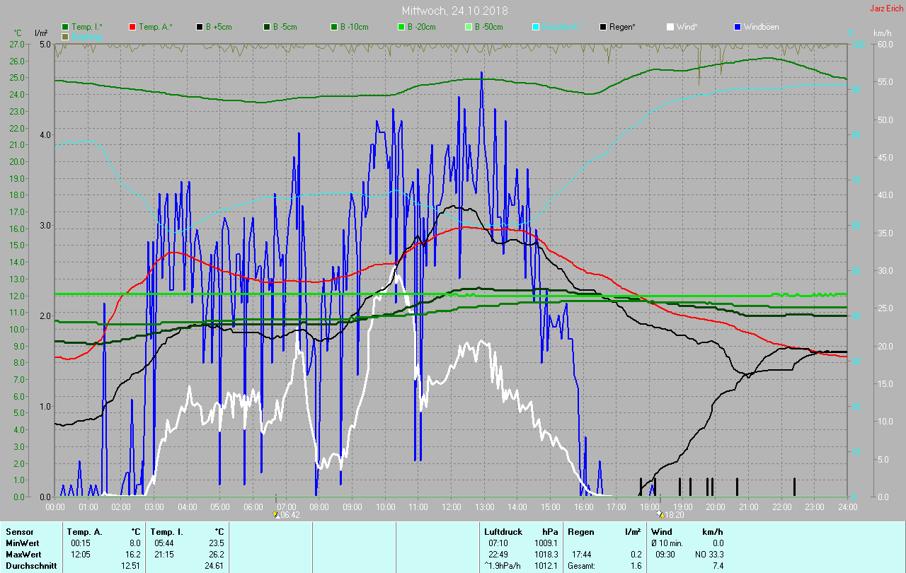Click the Regen column header in table
This screenshot has width=906, height=573.
click(x=580, y=531)
